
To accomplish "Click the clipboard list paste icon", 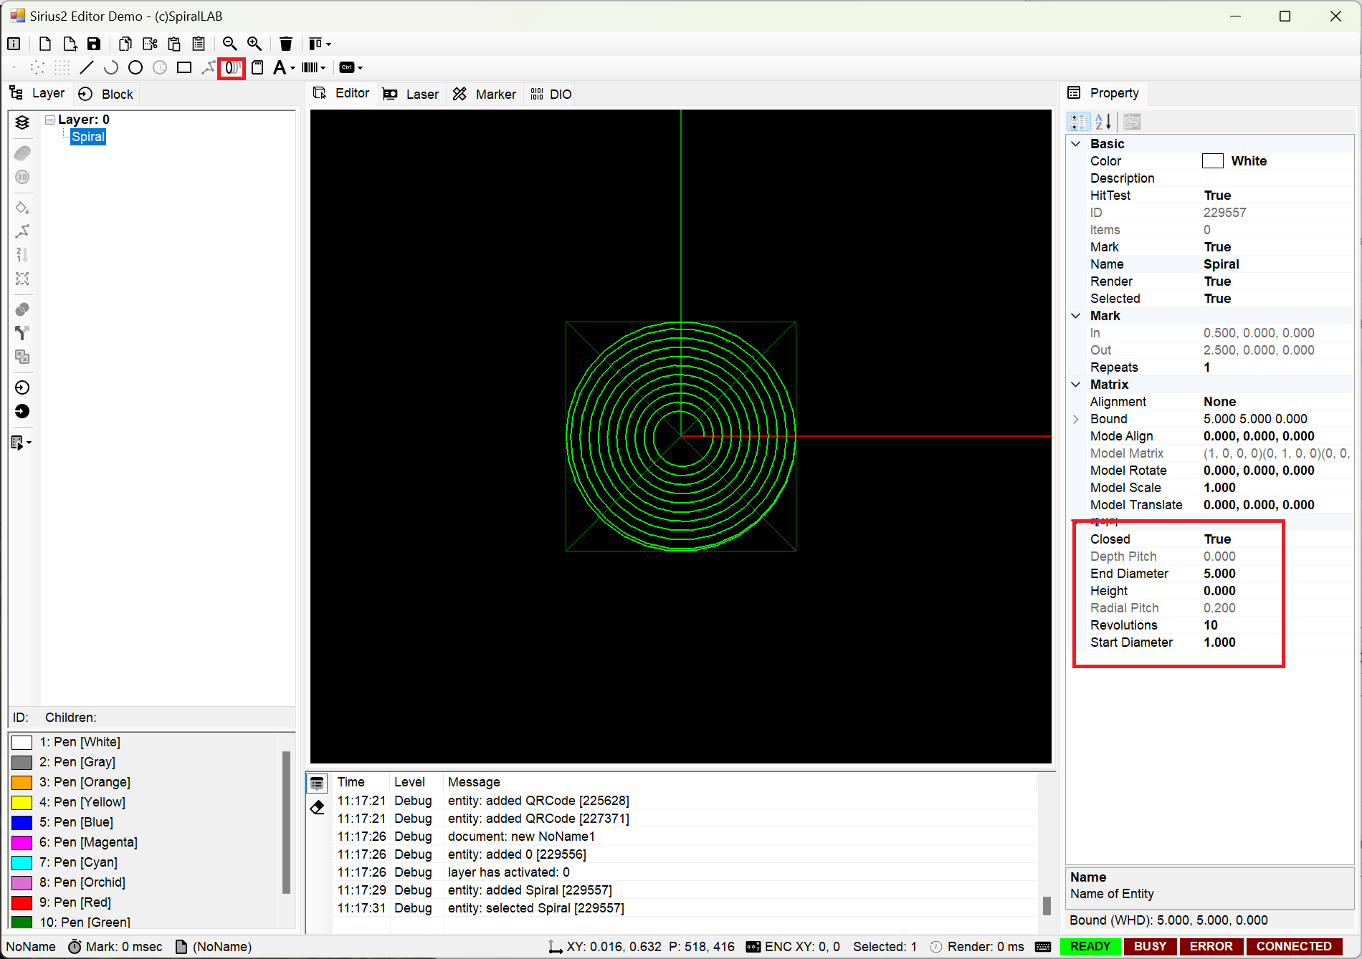I will click(x=199, y=44).
